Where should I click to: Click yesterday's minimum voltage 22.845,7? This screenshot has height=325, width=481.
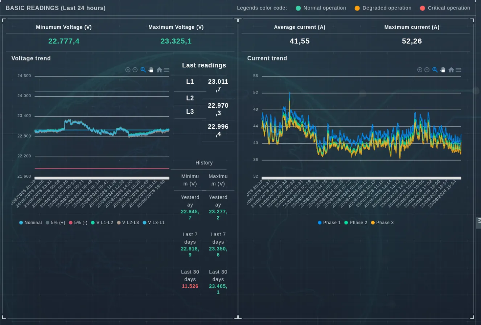(190, 215)
